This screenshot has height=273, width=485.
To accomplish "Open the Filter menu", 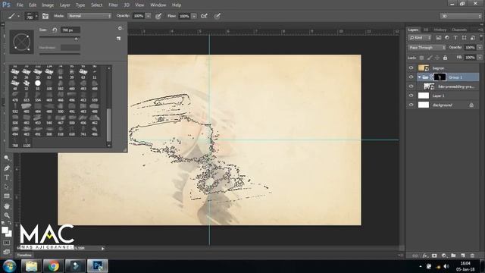I will pos(113,5).
